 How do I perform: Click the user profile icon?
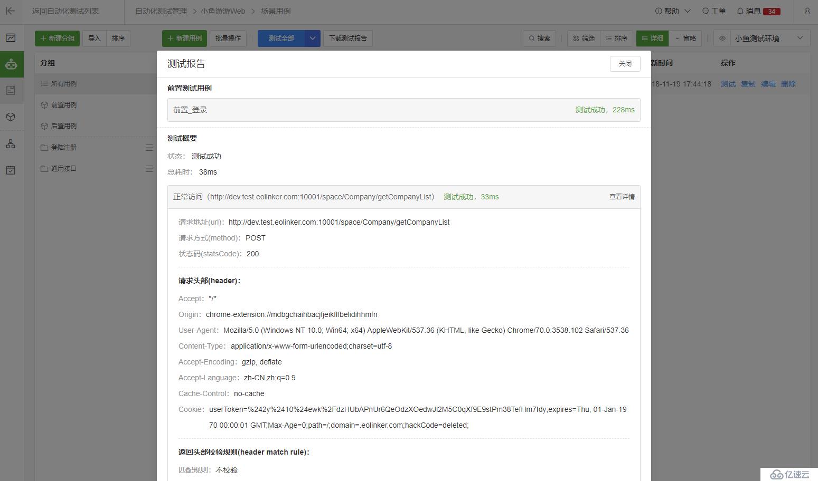pos(807,11)
